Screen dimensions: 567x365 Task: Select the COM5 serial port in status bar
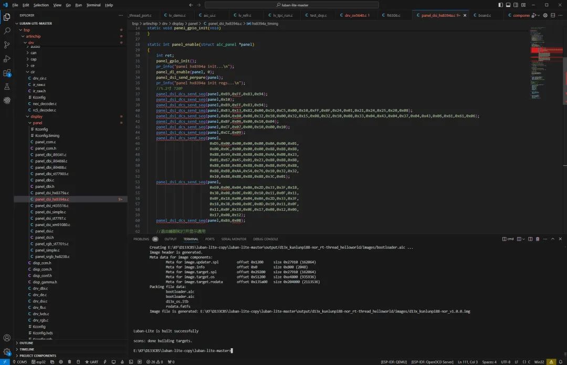[x=20, y=362]
